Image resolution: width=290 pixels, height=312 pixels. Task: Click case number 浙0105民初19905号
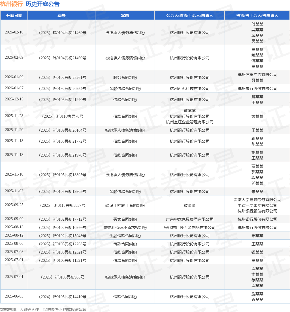point(63,192)
